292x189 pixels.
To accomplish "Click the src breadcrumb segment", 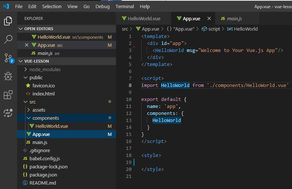I will click(x=125, y=29).
